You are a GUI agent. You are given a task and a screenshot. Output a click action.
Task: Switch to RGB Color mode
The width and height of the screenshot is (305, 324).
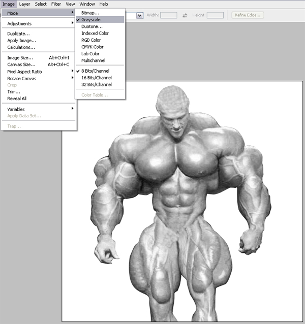pyautogui.click(x=100, y=40)
